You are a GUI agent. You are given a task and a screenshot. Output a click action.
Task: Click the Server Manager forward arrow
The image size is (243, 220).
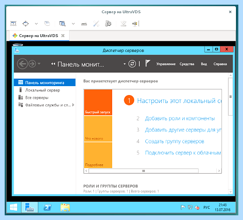[x=32, y=64]
